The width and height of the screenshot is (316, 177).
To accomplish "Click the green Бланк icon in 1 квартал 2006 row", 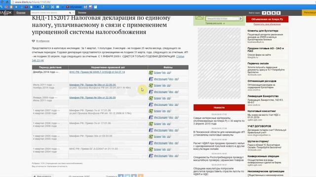I will 151,124.
